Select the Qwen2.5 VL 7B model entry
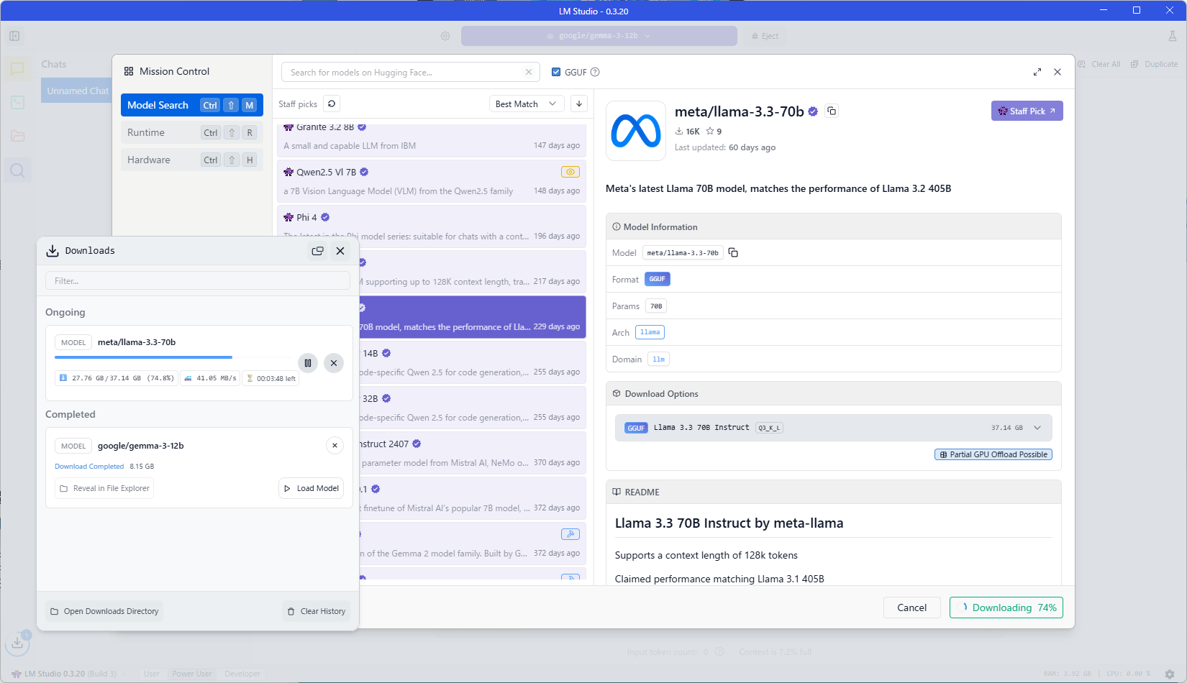Screen dimensions: 1187x683 431,181
